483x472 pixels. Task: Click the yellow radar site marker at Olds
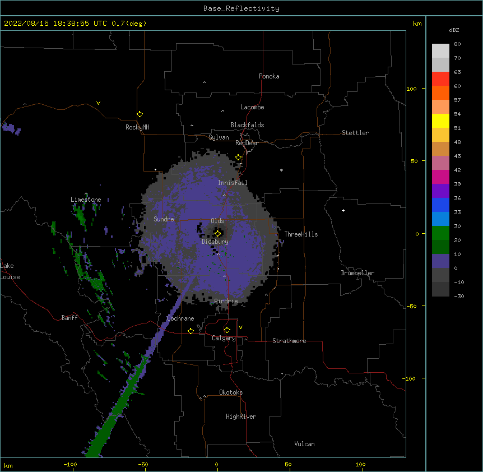click(x=217, y=234)
